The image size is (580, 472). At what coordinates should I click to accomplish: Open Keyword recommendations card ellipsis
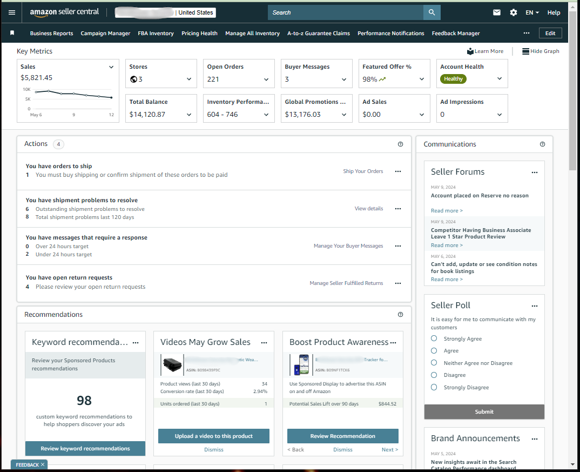click(x=136, y=343)
